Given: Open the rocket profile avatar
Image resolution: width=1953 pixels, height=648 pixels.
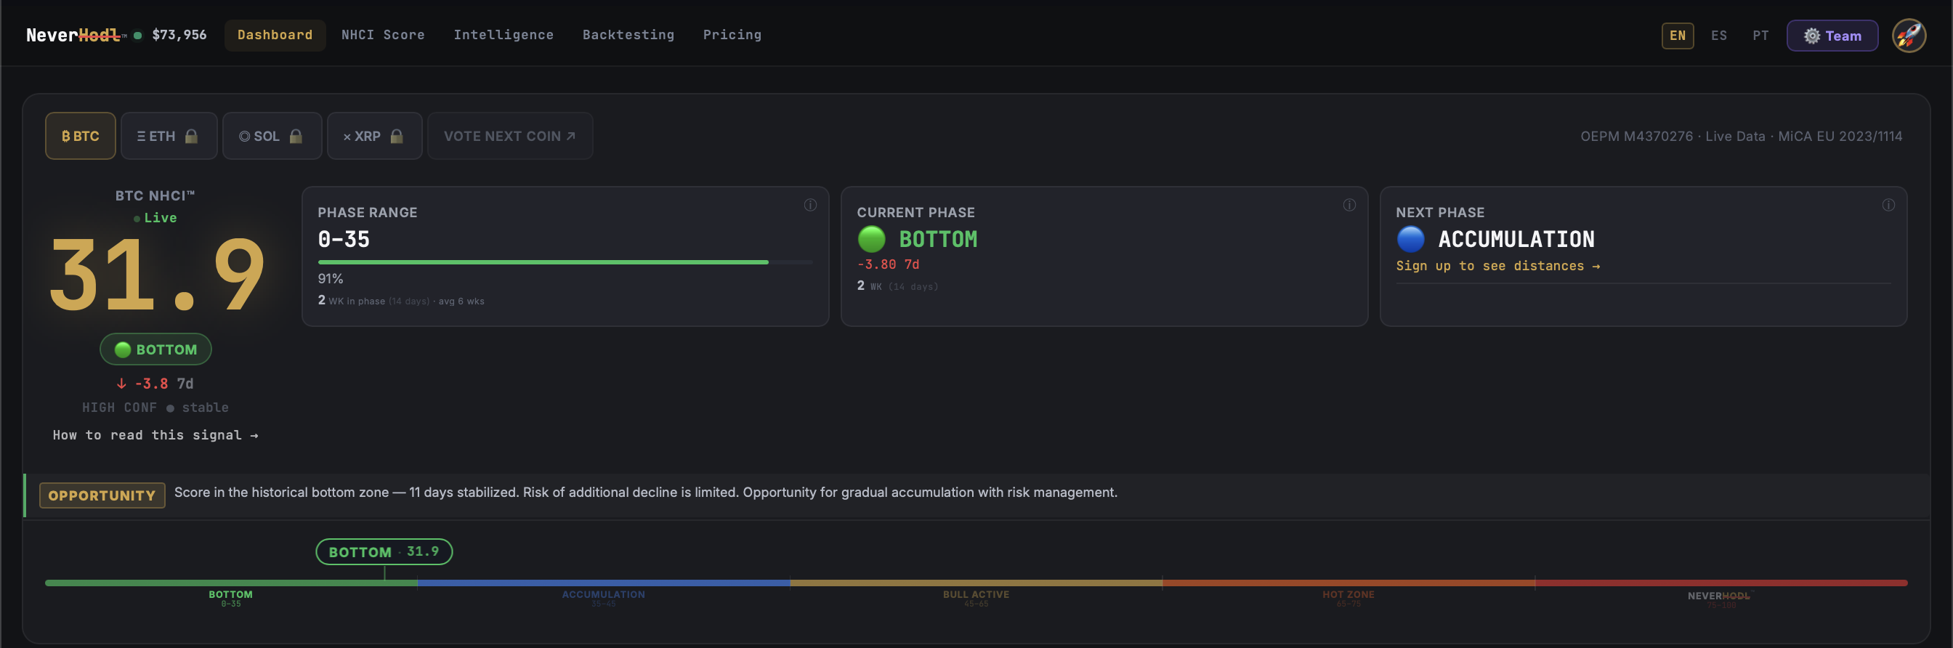Looking at the screenshot, I should pyautogui.click(x=1908, y=36).
